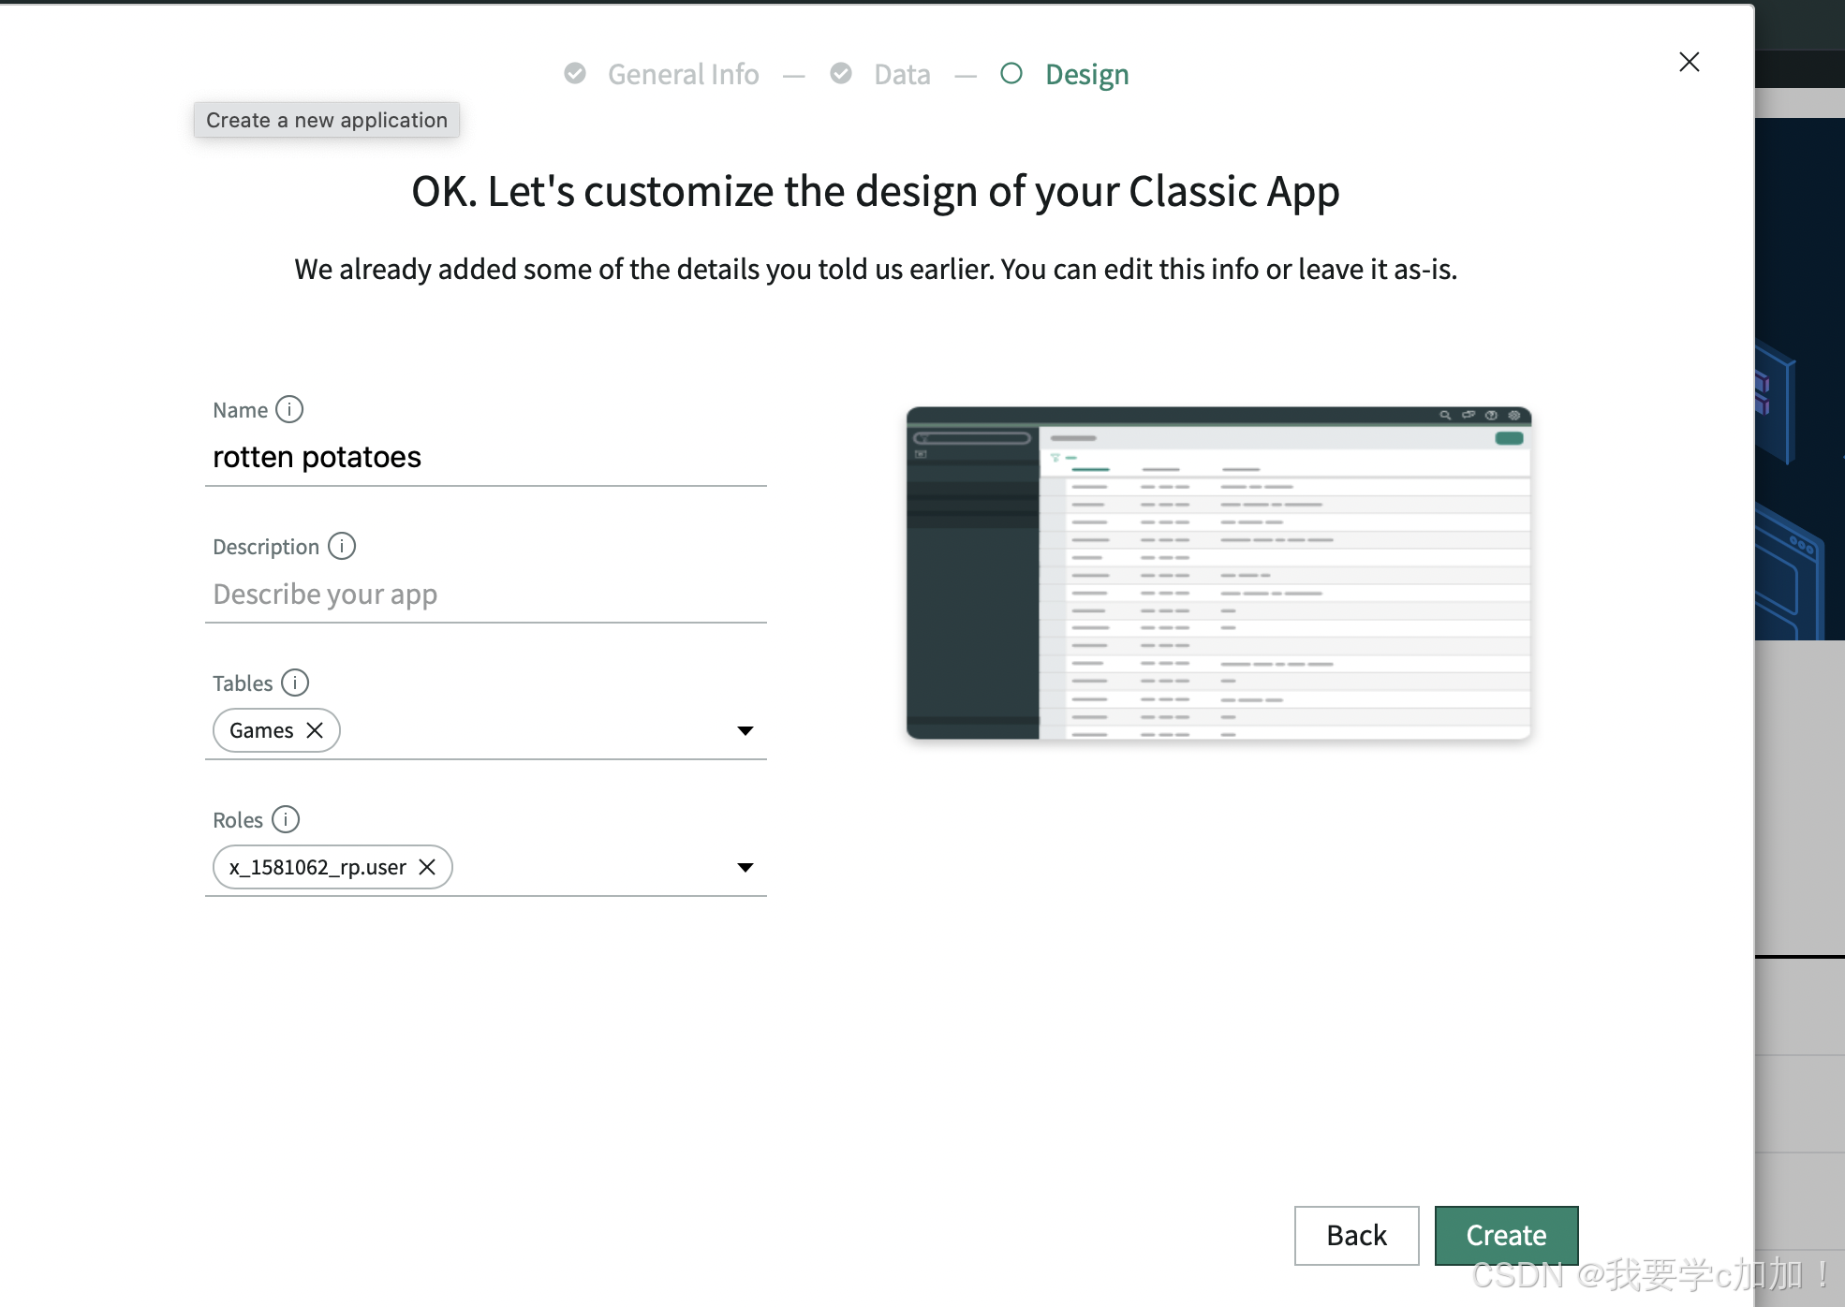Select the Design step label
This screenshot has width=1845, height=1307.
pyautogui.click(x=1086, y=74)
